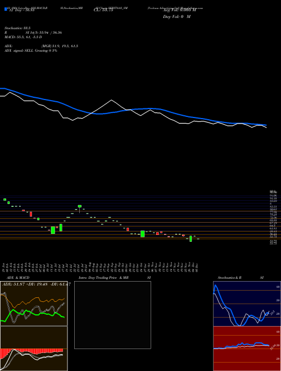Click the 'SI 14/3: 55.94 / 56.56' value
This screenshot has height=371, width=281.
44,33
